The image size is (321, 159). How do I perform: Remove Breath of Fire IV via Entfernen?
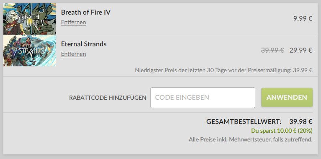(x=73, y=22)
